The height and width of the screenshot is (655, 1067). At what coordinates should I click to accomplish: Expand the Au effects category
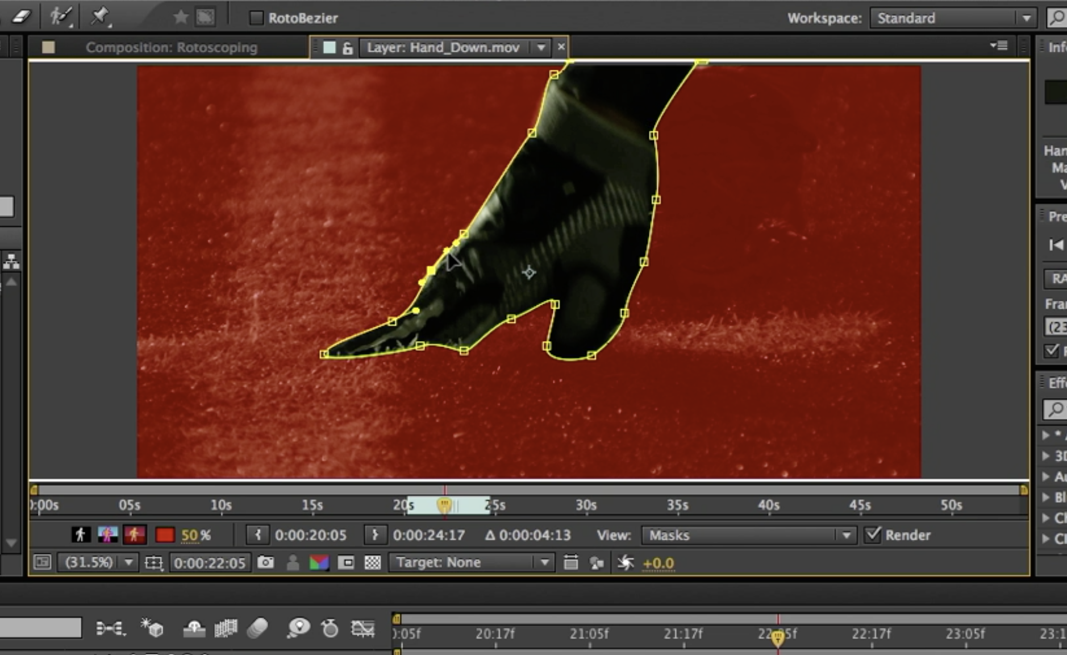1046,476
